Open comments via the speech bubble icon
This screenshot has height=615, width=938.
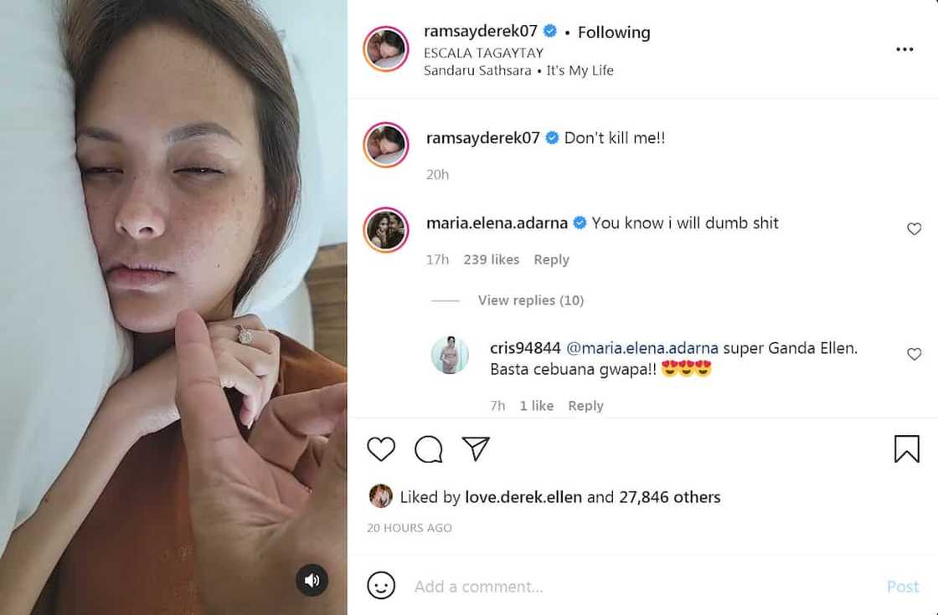click(x=429, y=449)
